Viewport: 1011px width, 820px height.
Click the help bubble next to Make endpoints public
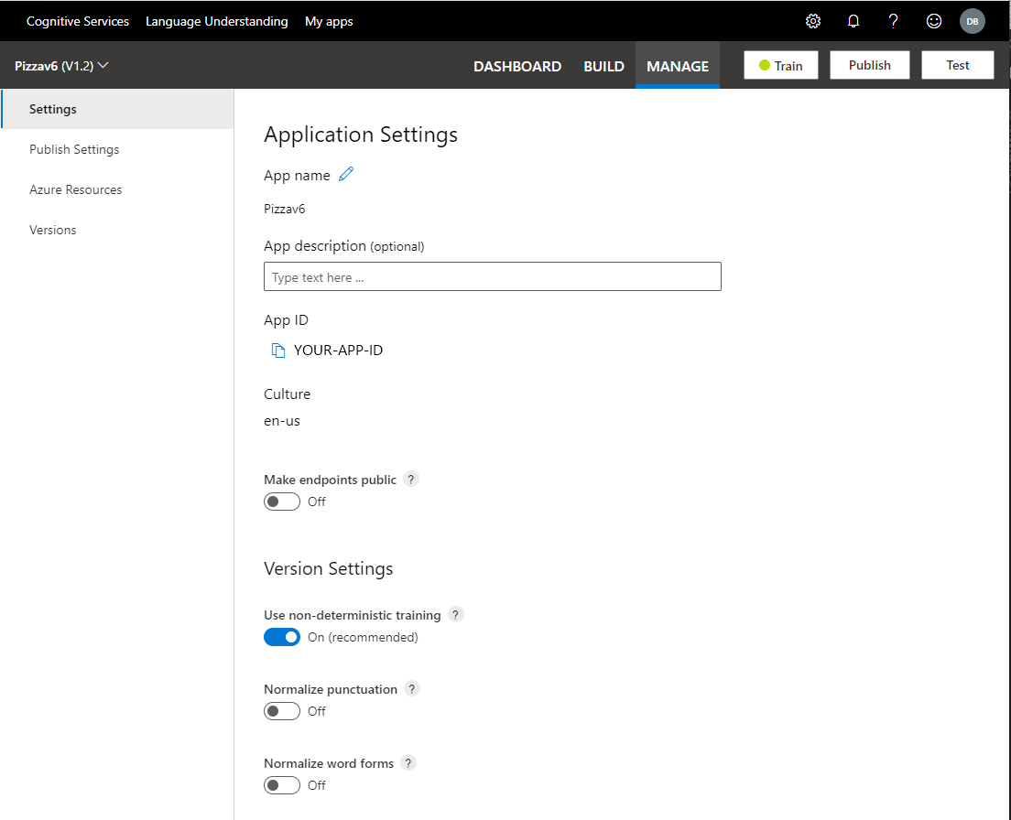410,479
